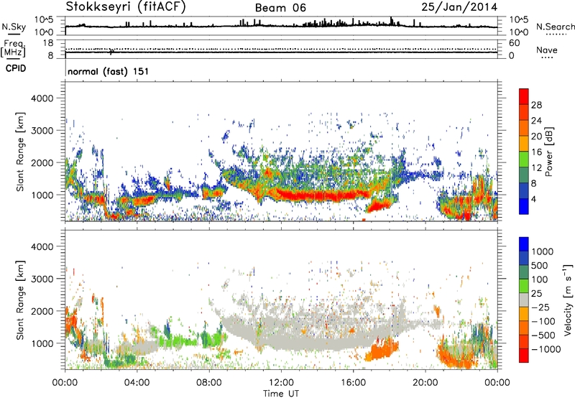Click the "Freq. [MHz]" axis label
Image resolution: width=575 pixels, height=398 pixels.
point(13,49)
